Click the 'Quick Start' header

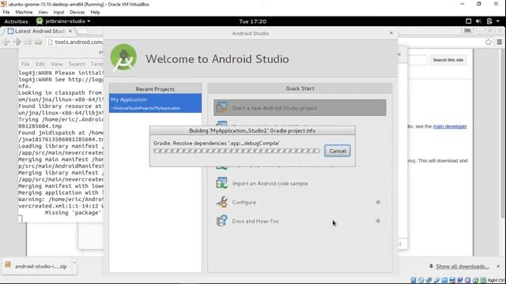click(x=300, y=88)
